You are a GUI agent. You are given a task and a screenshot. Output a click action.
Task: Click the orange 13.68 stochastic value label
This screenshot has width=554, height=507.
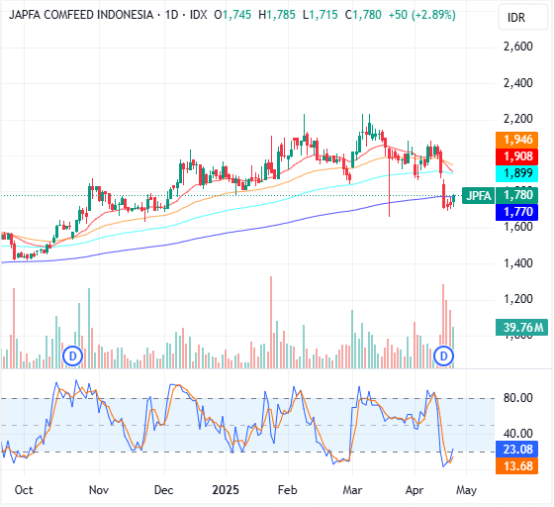(x=516, y=466)
